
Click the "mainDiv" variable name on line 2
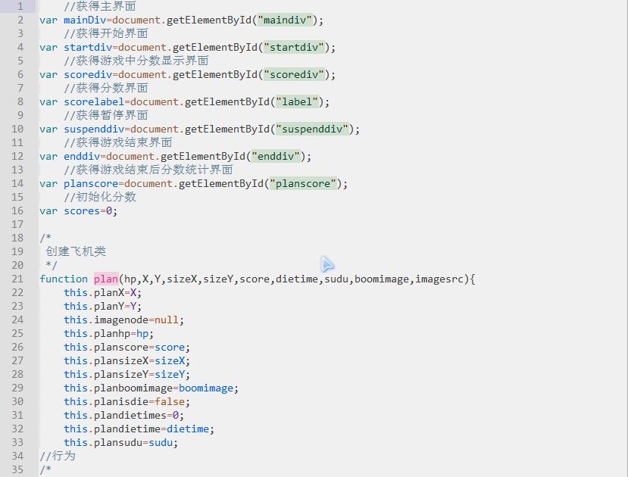coord(85,20)
